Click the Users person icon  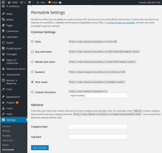[3, 108]
